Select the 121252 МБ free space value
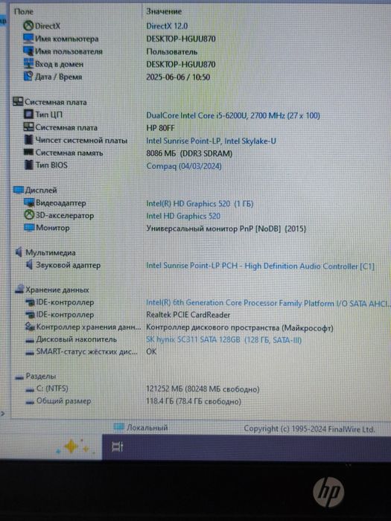Viewport: 391px width, 521px height. pos(203,389)
